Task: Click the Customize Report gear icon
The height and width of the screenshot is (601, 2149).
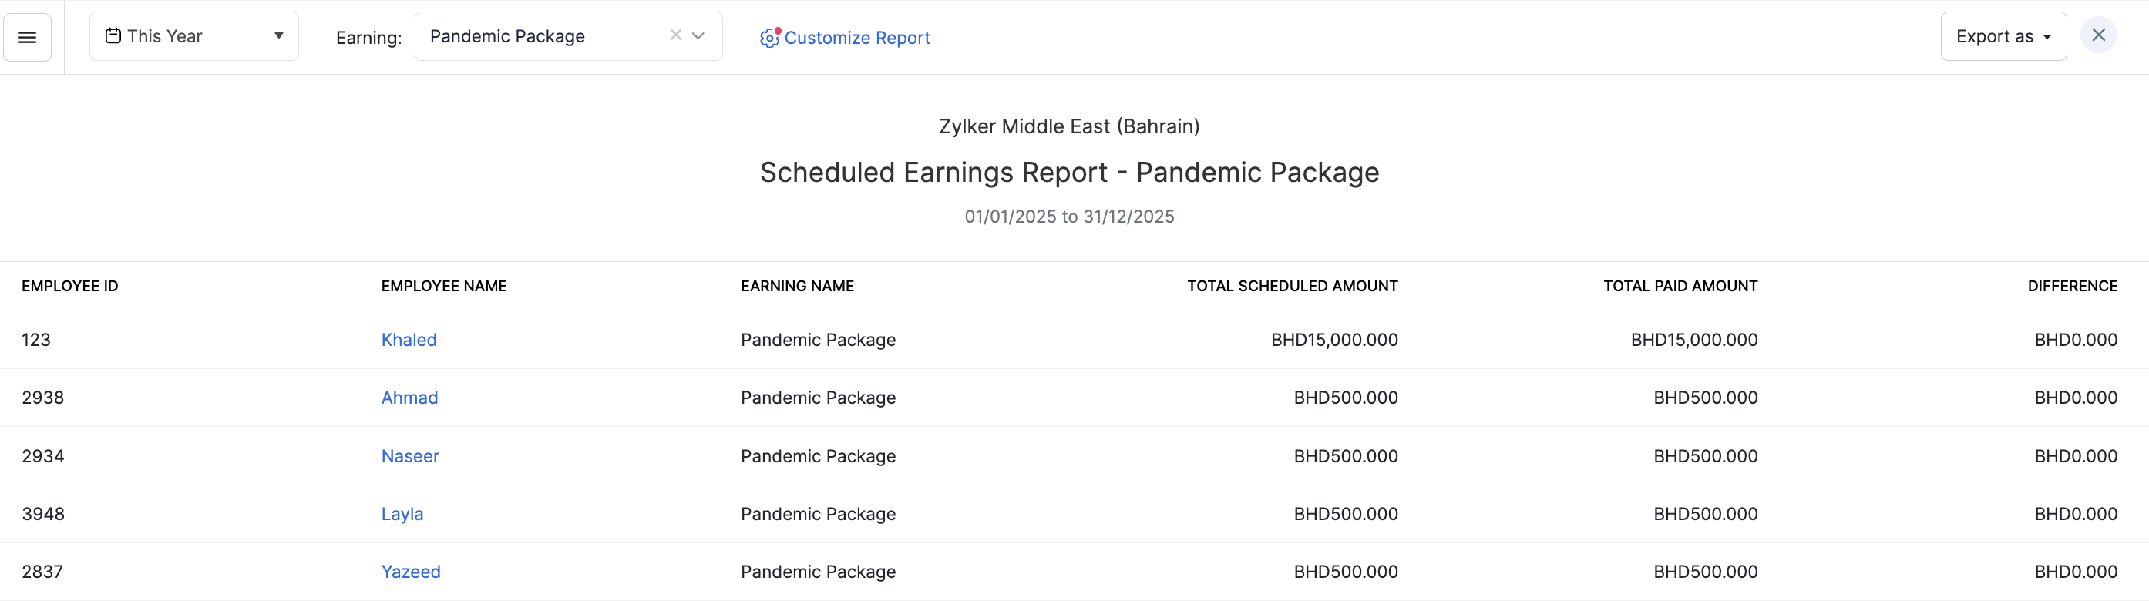Action: [x=767, y=38]
